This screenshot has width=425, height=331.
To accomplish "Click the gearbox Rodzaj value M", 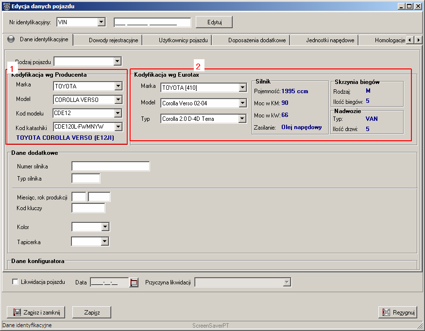I will pyautogui.click(x=368, y=91).
